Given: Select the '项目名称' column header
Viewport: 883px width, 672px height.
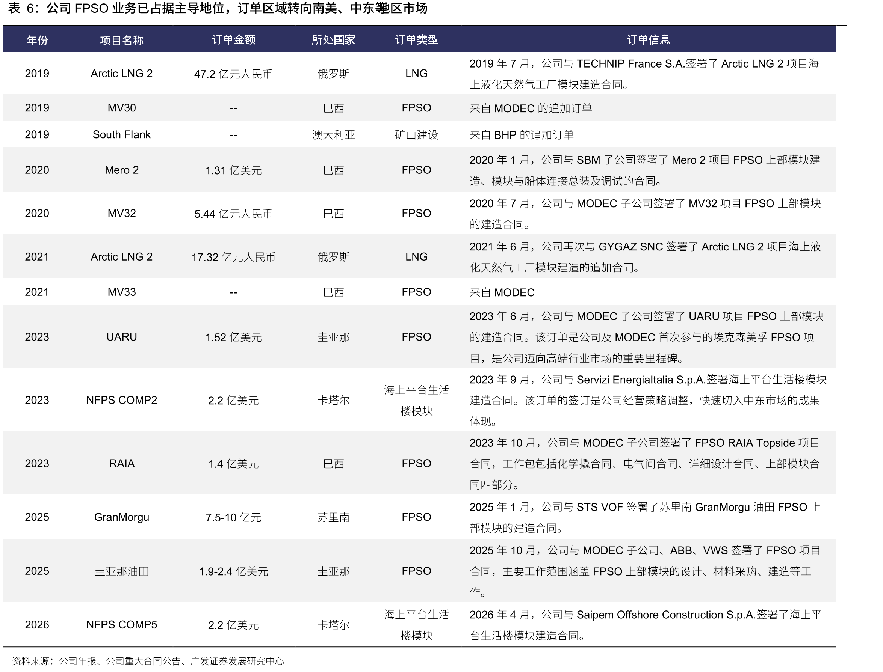Looking at the screenshot, I should 122,40.
